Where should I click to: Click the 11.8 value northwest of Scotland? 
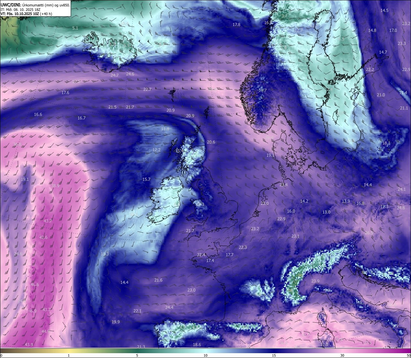[165, 129]
